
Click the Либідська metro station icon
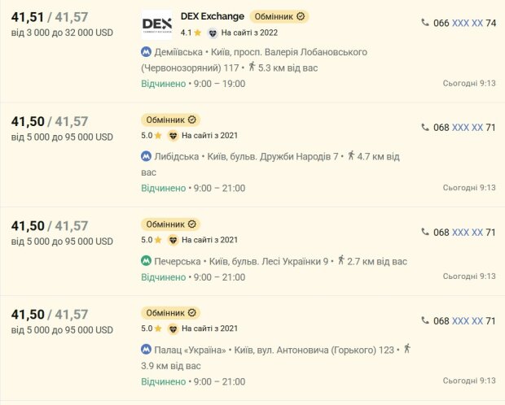pyautogui.click(x=147, y=157)
